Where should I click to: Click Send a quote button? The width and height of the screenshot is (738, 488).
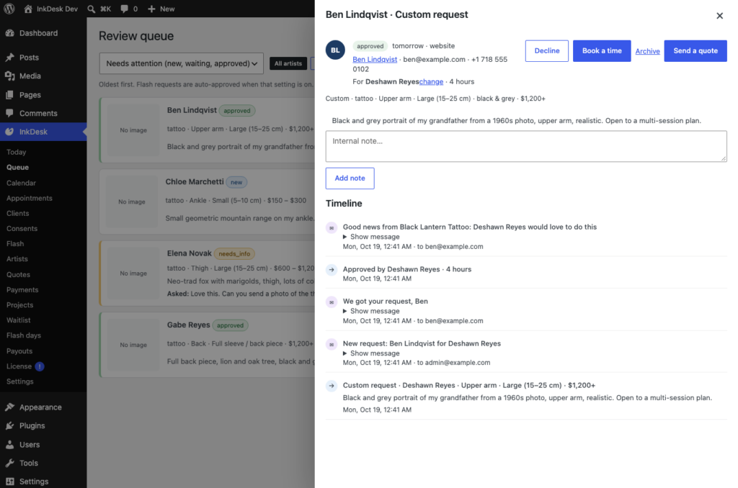(695, 51)
